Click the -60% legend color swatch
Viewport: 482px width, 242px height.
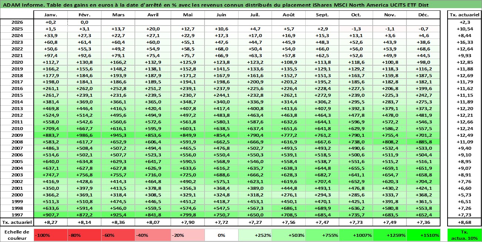click(118, 235)
